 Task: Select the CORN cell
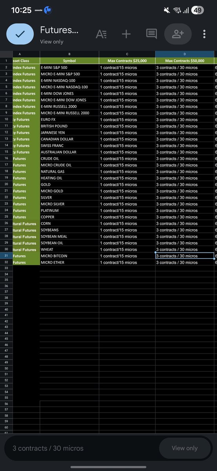pyautogui.click(x=69, y=223)
